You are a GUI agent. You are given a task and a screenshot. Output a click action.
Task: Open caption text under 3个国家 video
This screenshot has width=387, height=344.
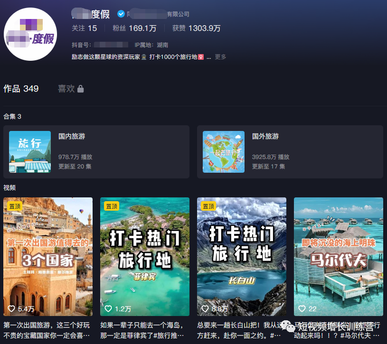click(47, 330)
